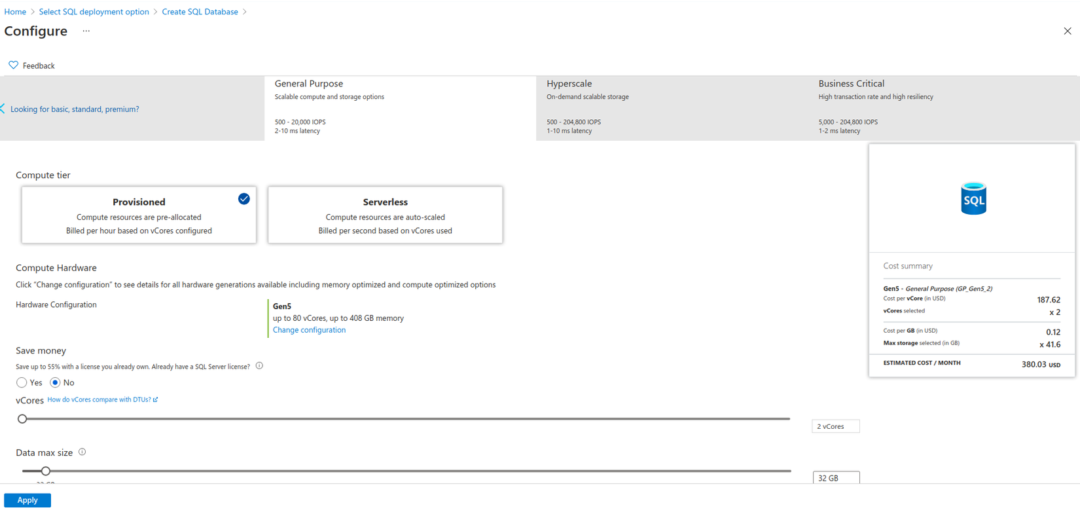Close the Configure blade
Viewport: 1080px width, 512px height.
pyautogui.click(x=1068, y=31)
